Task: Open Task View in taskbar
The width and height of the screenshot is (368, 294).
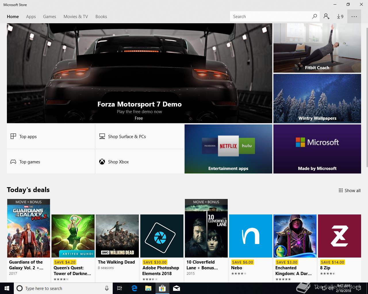Action: click(120, 288)
